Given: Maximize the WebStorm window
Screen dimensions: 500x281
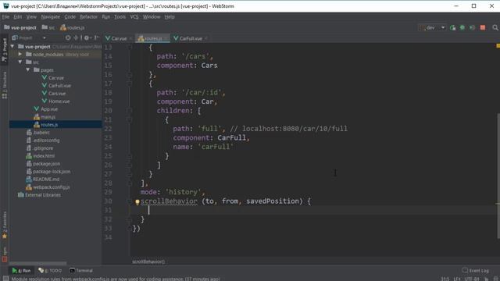Looking at the screenshot, I should pyautogui.click(x=474, y=6).
